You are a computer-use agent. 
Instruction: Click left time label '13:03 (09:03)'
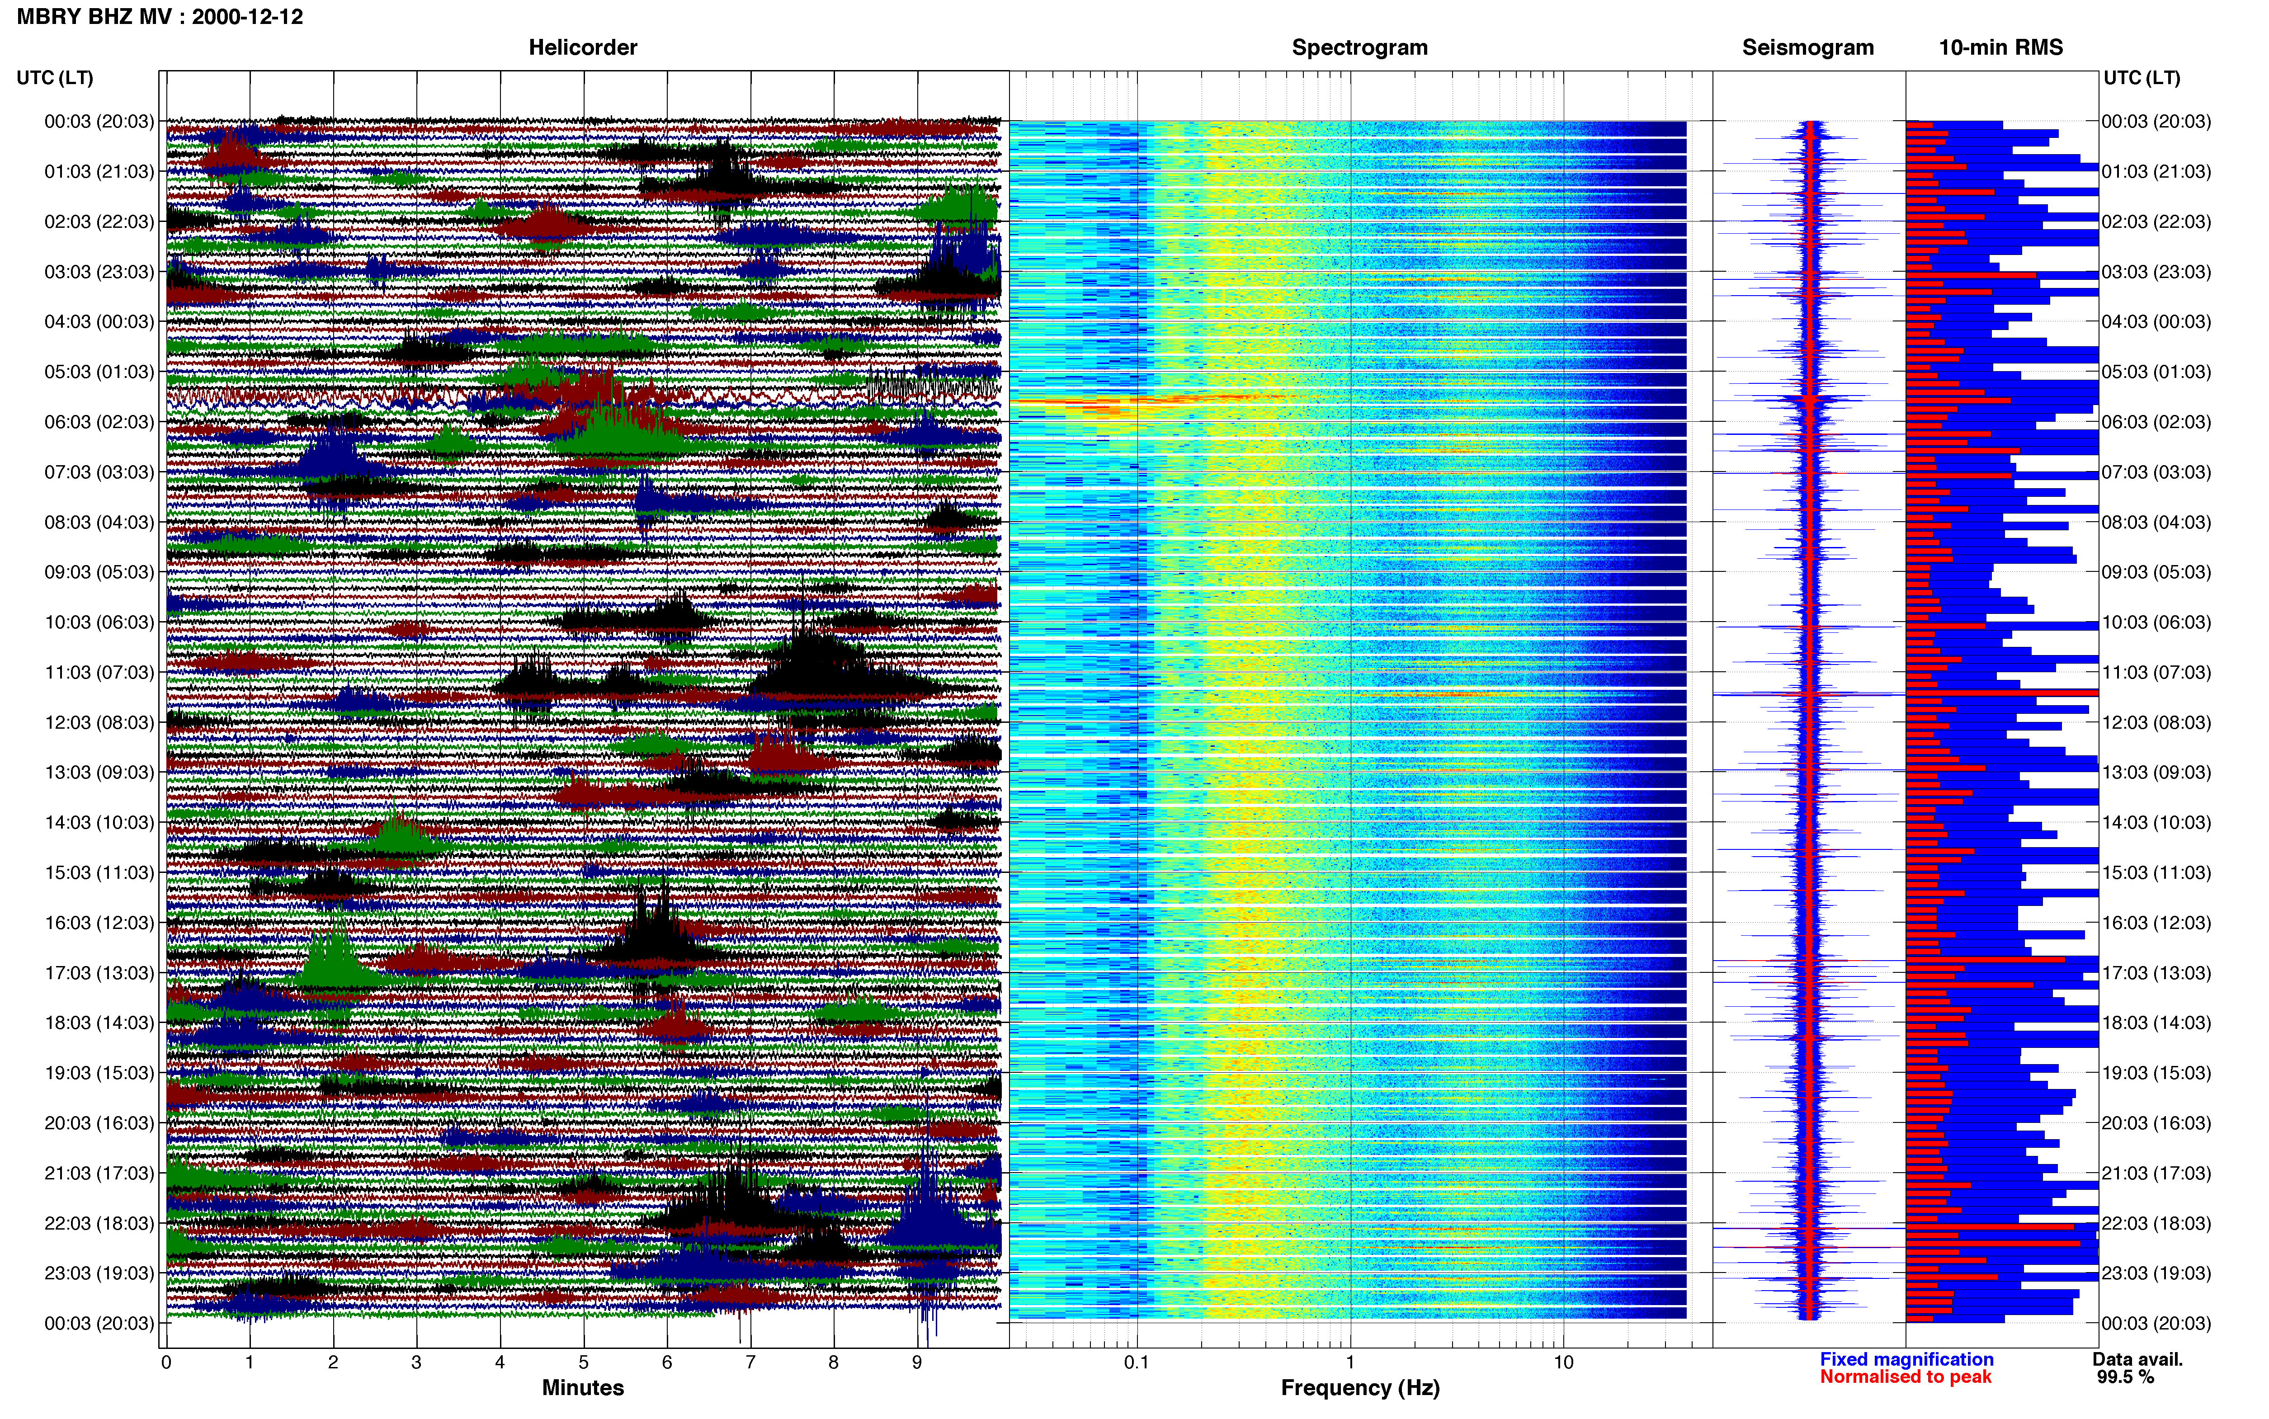click(99, 773)
